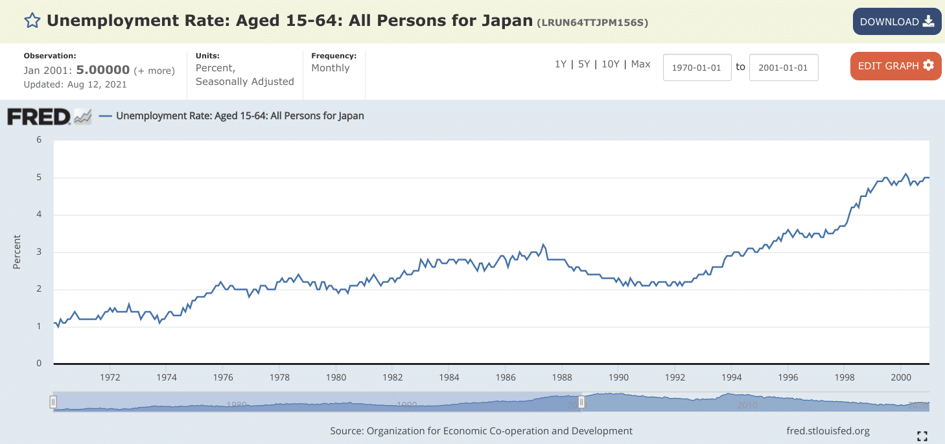The image size is (945, 444).
Task: Click the star icon to favorite this series
Action: (32, 20)
